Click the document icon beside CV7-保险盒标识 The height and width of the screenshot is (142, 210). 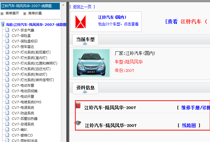coord(7,41)
